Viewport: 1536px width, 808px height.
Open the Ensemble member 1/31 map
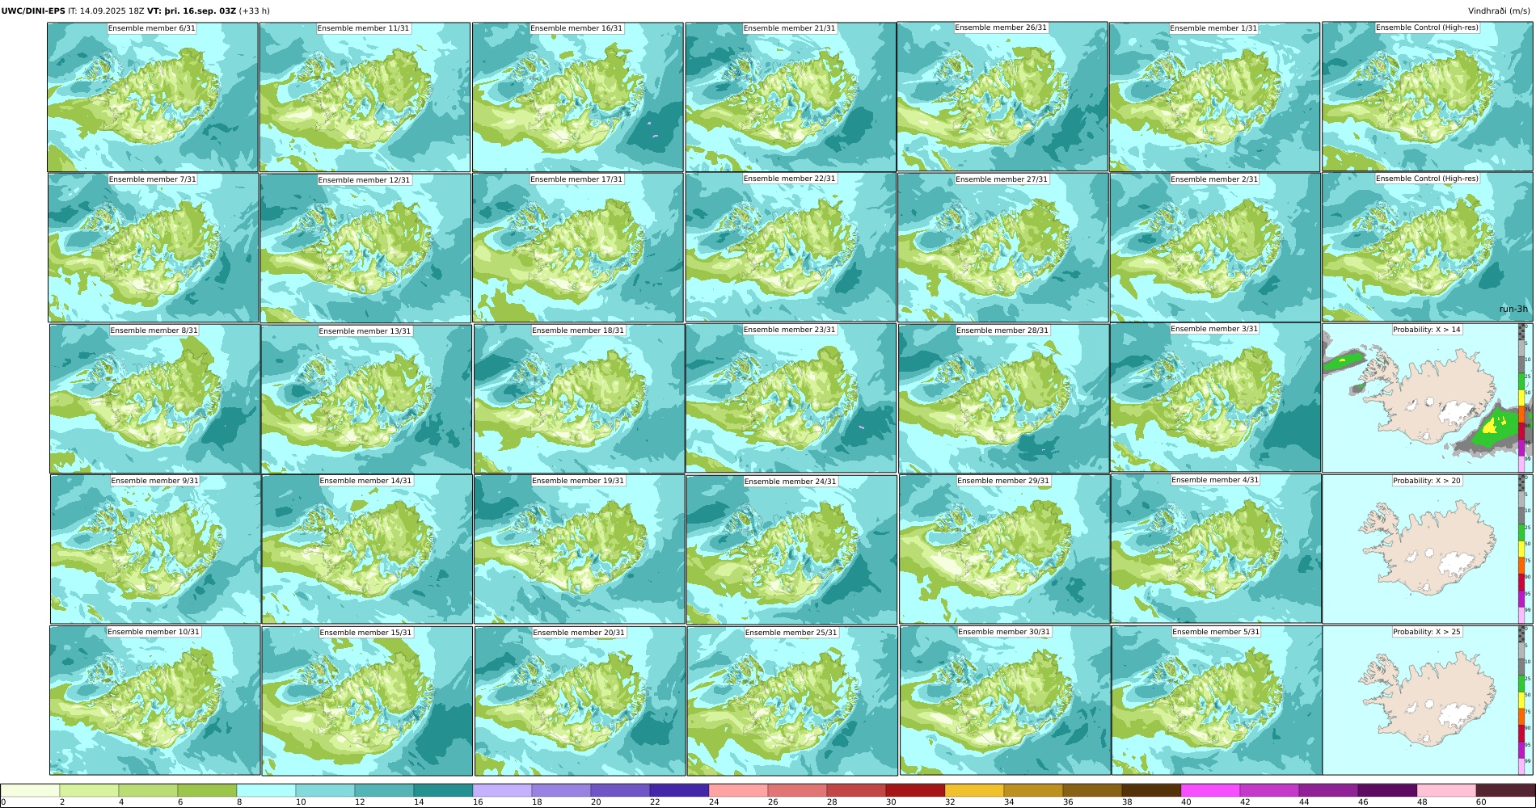pyautogui.click(x=1214, y=97)
